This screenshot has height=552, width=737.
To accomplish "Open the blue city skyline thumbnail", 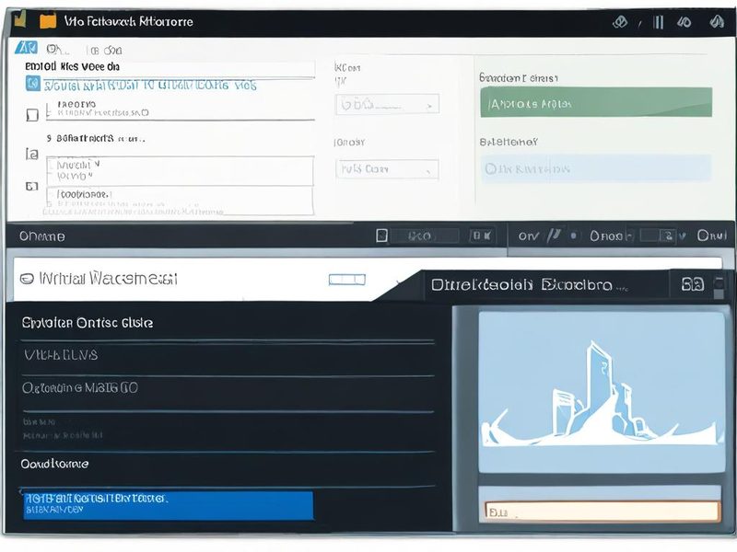I will 602,393.
